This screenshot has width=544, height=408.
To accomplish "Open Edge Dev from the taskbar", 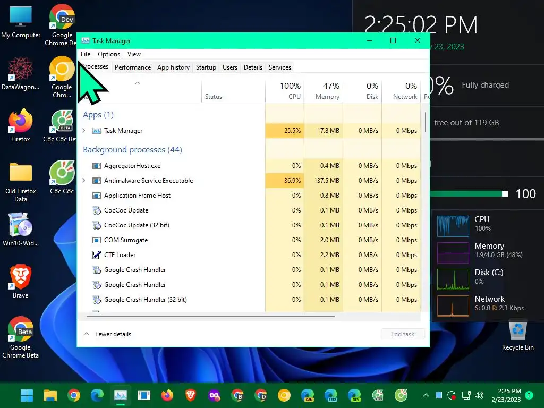I will (354, 395).
